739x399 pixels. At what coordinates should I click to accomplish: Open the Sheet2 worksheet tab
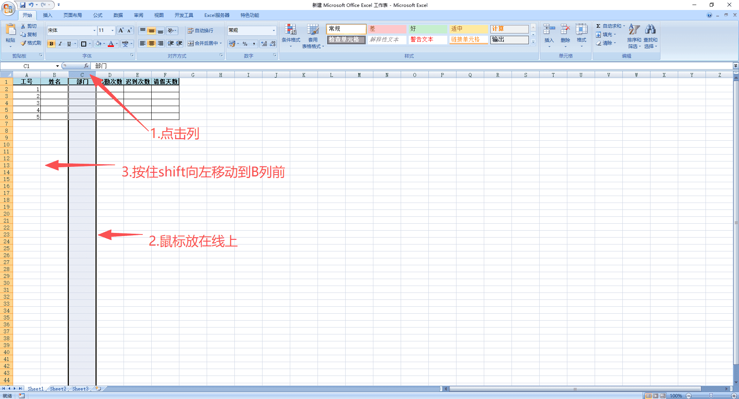(x=58, y=389)
